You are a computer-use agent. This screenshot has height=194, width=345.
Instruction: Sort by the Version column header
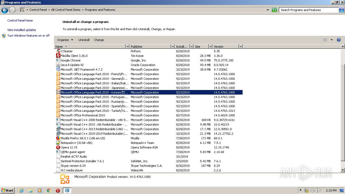click(226, 47)
